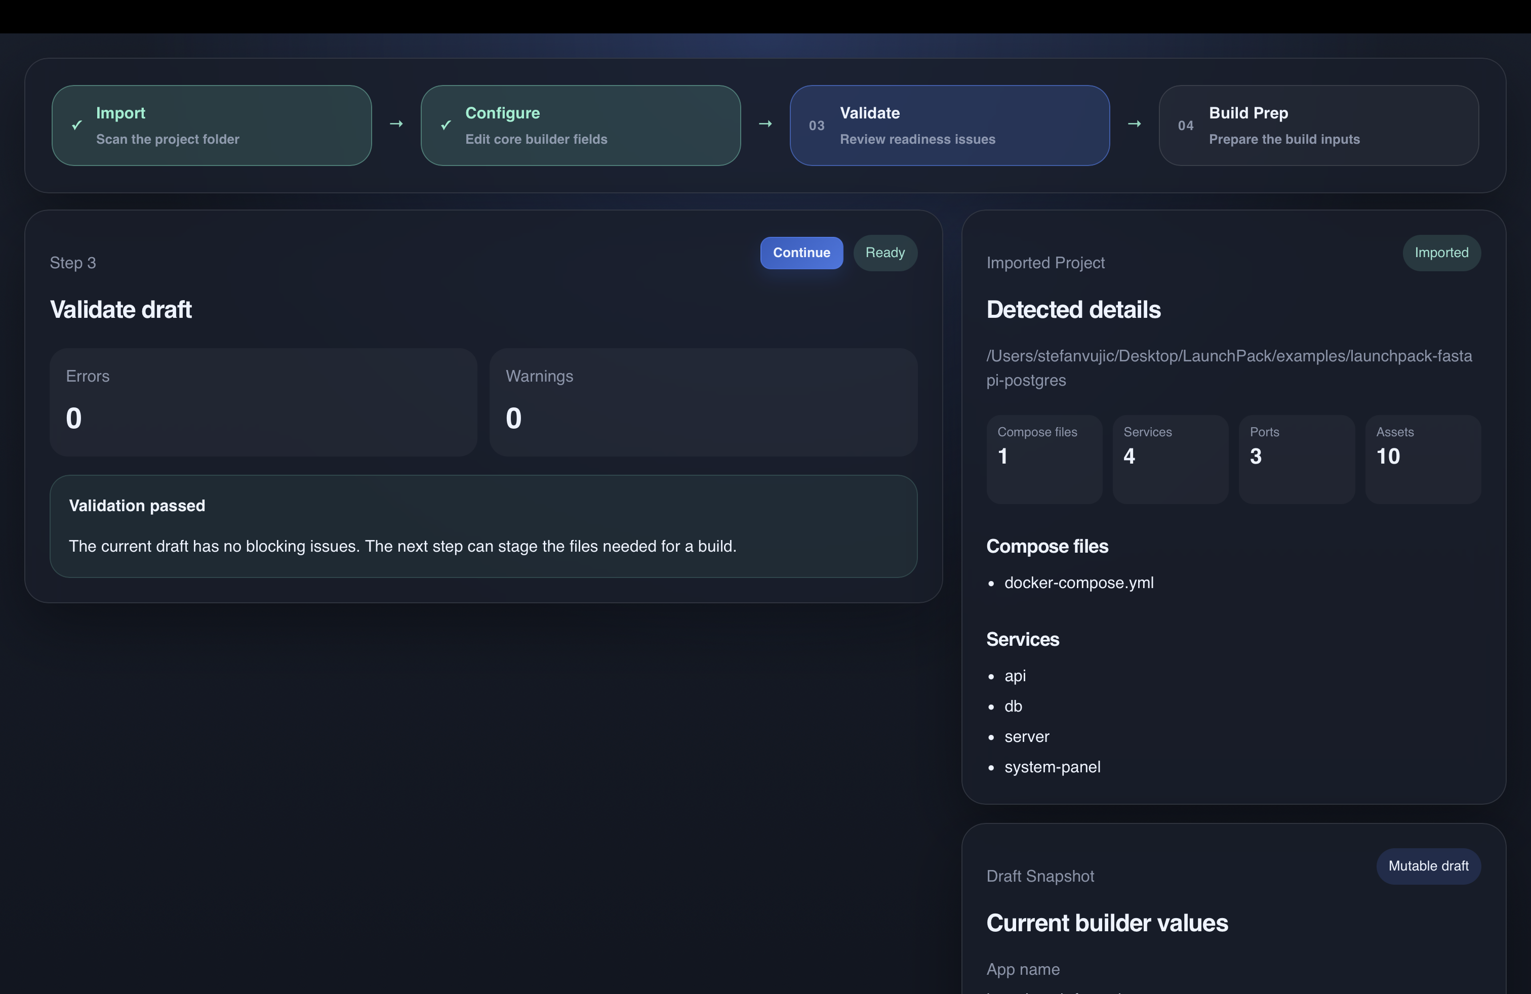Click the Ports count card
The height and width of the screenshot is (994, 1531).
tap(1296, 459)
